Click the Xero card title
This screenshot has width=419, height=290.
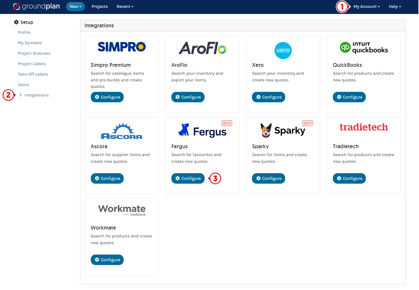pos(258,65)
